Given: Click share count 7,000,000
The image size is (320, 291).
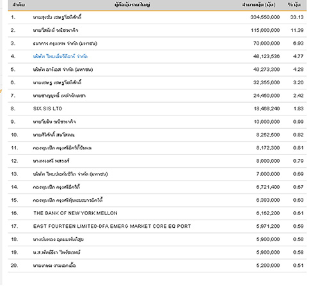Looking at the screenshot, I should [x=268, y=174].
